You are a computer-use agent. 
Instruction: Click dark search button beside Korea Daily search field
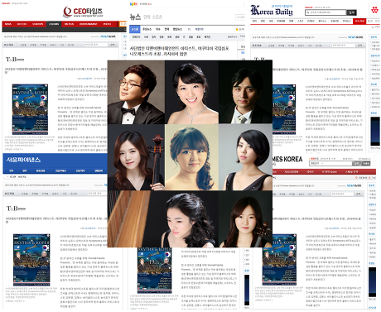[352, 12]
